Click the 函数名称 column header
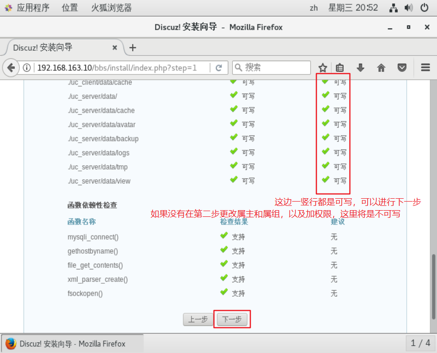 [82, 222]
